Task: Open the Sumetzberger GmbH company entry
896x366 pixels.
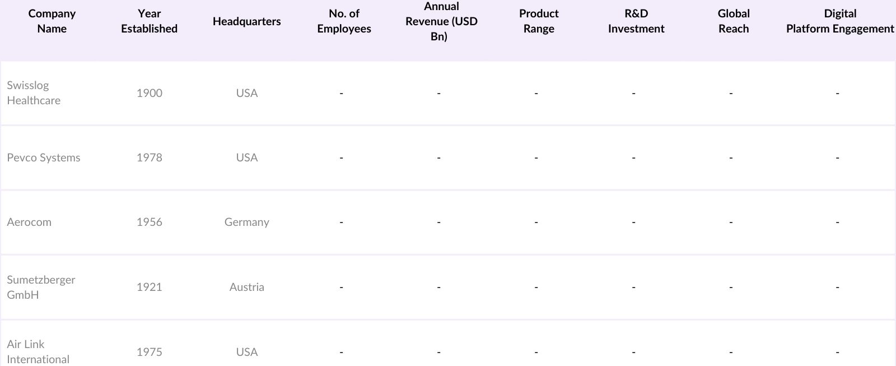Action: click(x=41, y=287)
